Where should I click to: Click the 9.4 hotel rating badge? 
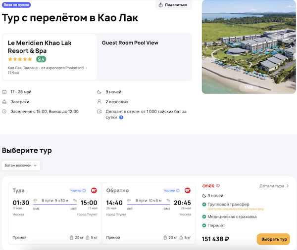click(x=41, y=59)
